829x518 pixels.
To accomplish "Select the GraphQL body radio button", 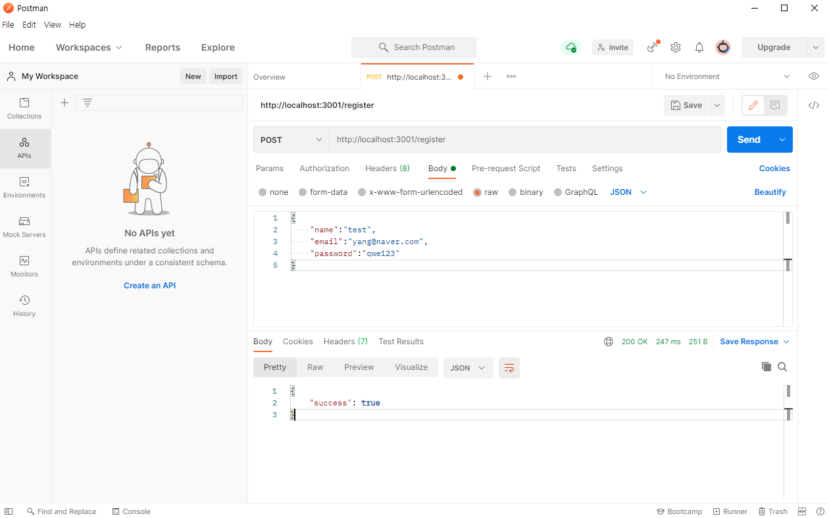I will pyautogui.click(x=558, y=192).
